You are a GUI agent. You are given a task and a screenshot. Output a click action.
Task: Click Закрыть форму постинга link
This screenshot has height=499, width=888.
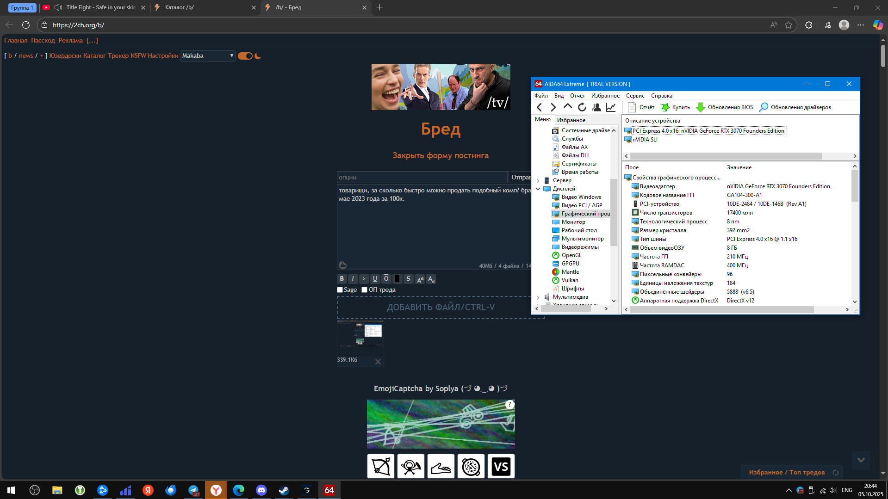[x=441, y=155]
